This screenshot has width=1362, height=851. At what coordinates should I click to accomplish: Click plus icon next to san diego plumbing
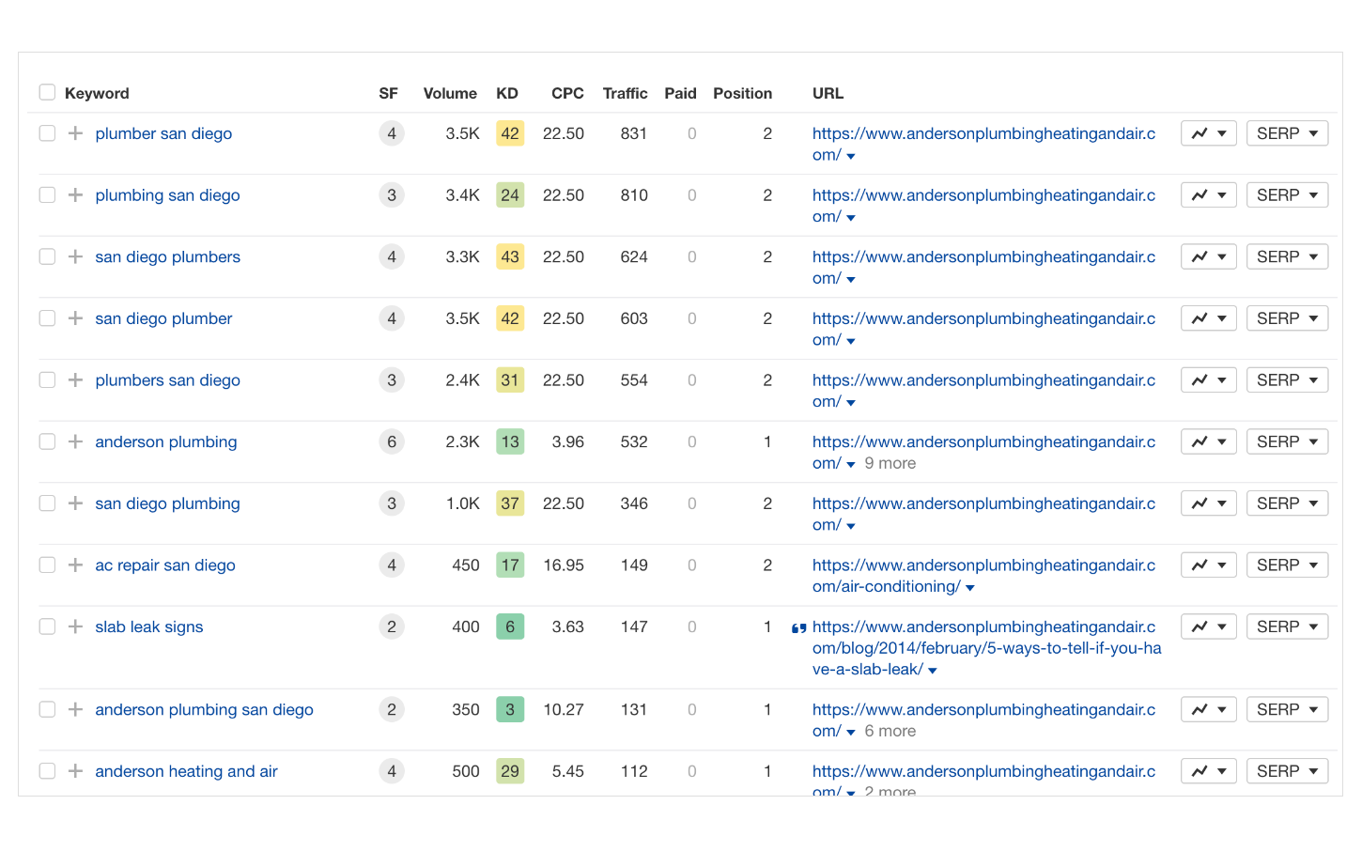click(75, 503)
